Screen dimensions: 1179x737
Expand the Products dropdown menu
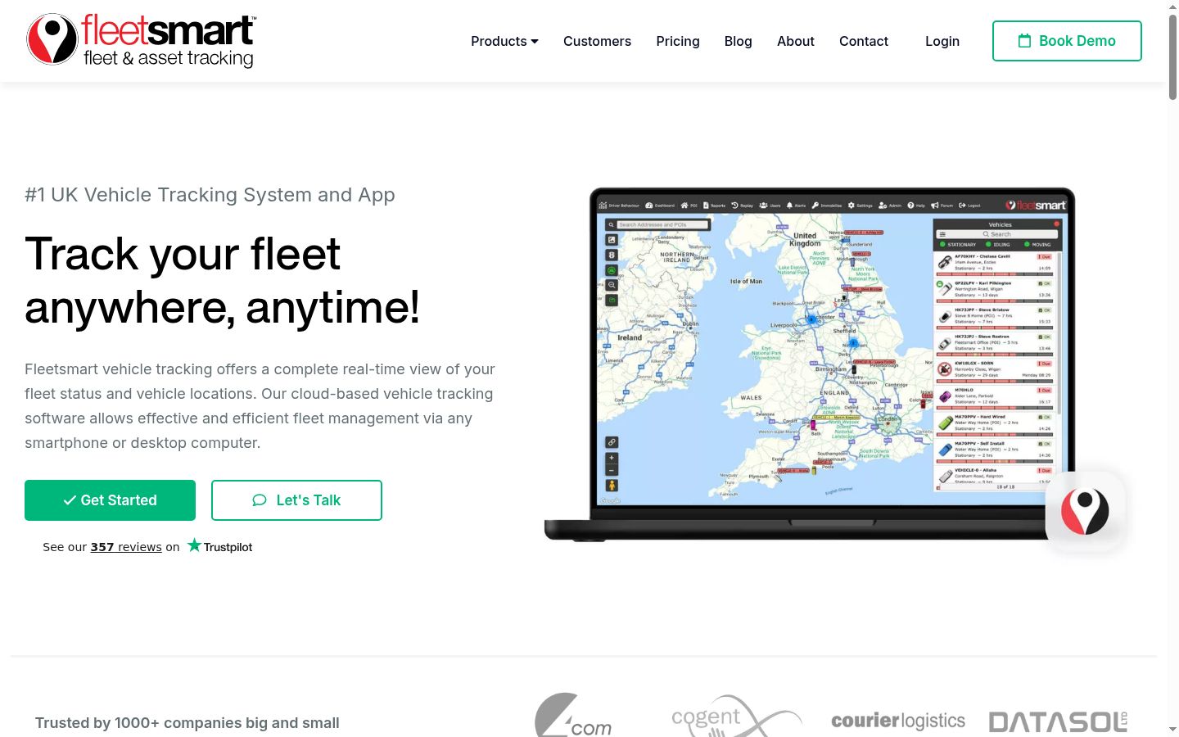(x=504, y=41)
